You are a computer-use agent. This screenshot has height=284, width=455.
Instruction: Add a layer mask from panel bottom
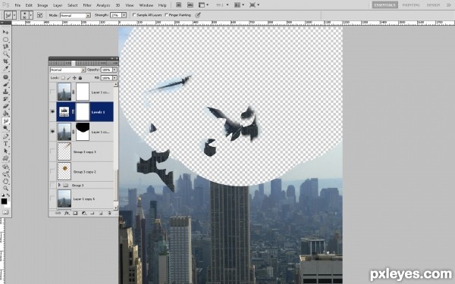[75, 213]
